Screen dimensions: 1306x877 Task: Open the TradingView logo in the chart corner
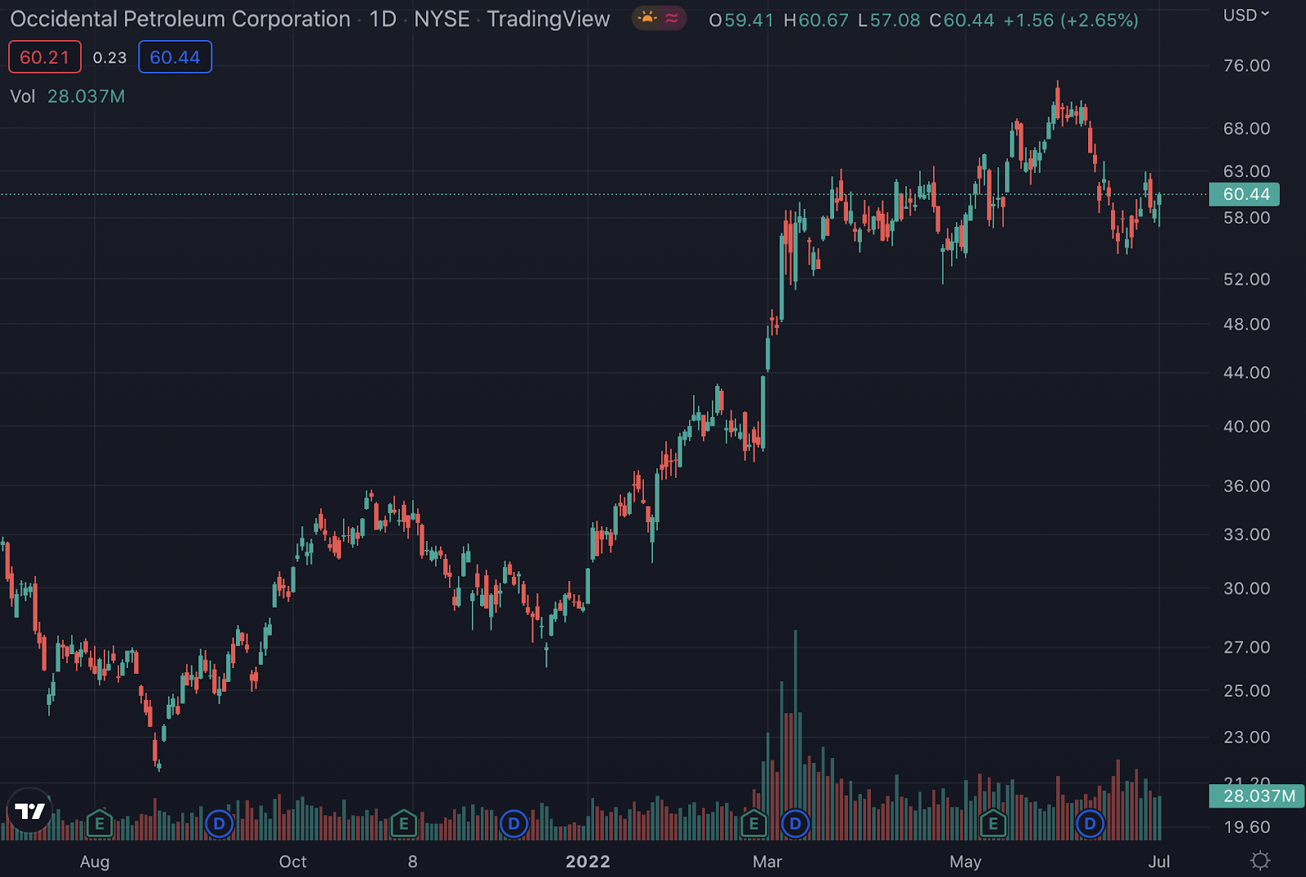(30, 811)
